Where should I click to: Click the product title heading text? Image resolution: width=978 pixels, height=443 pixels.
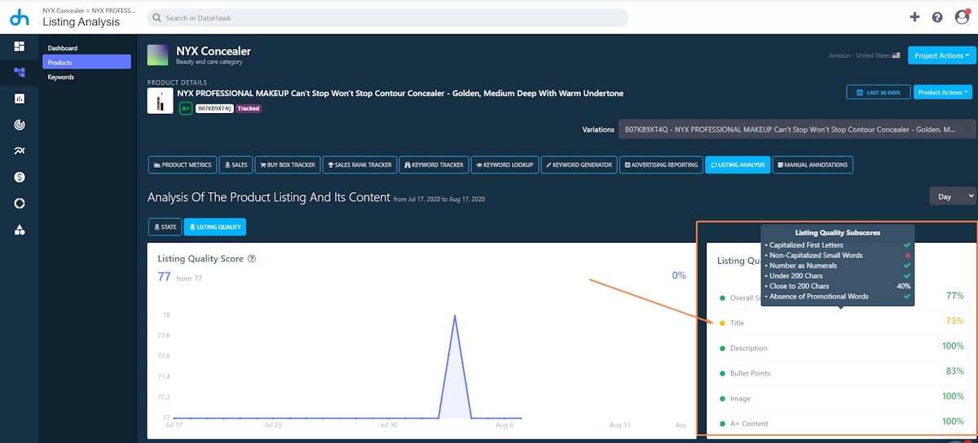pyautogui.click(x=400, y=93)
